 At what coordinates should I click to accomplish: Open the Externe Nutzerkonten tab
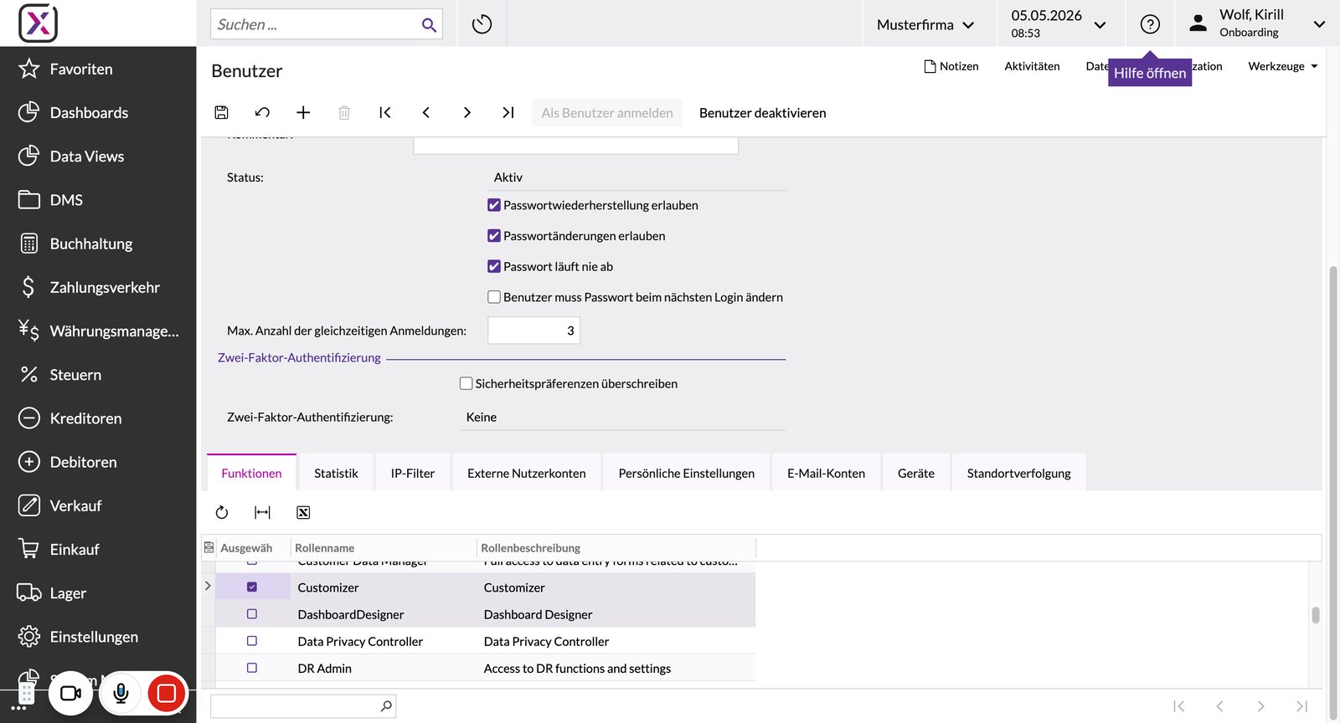[x=527, y=473]
